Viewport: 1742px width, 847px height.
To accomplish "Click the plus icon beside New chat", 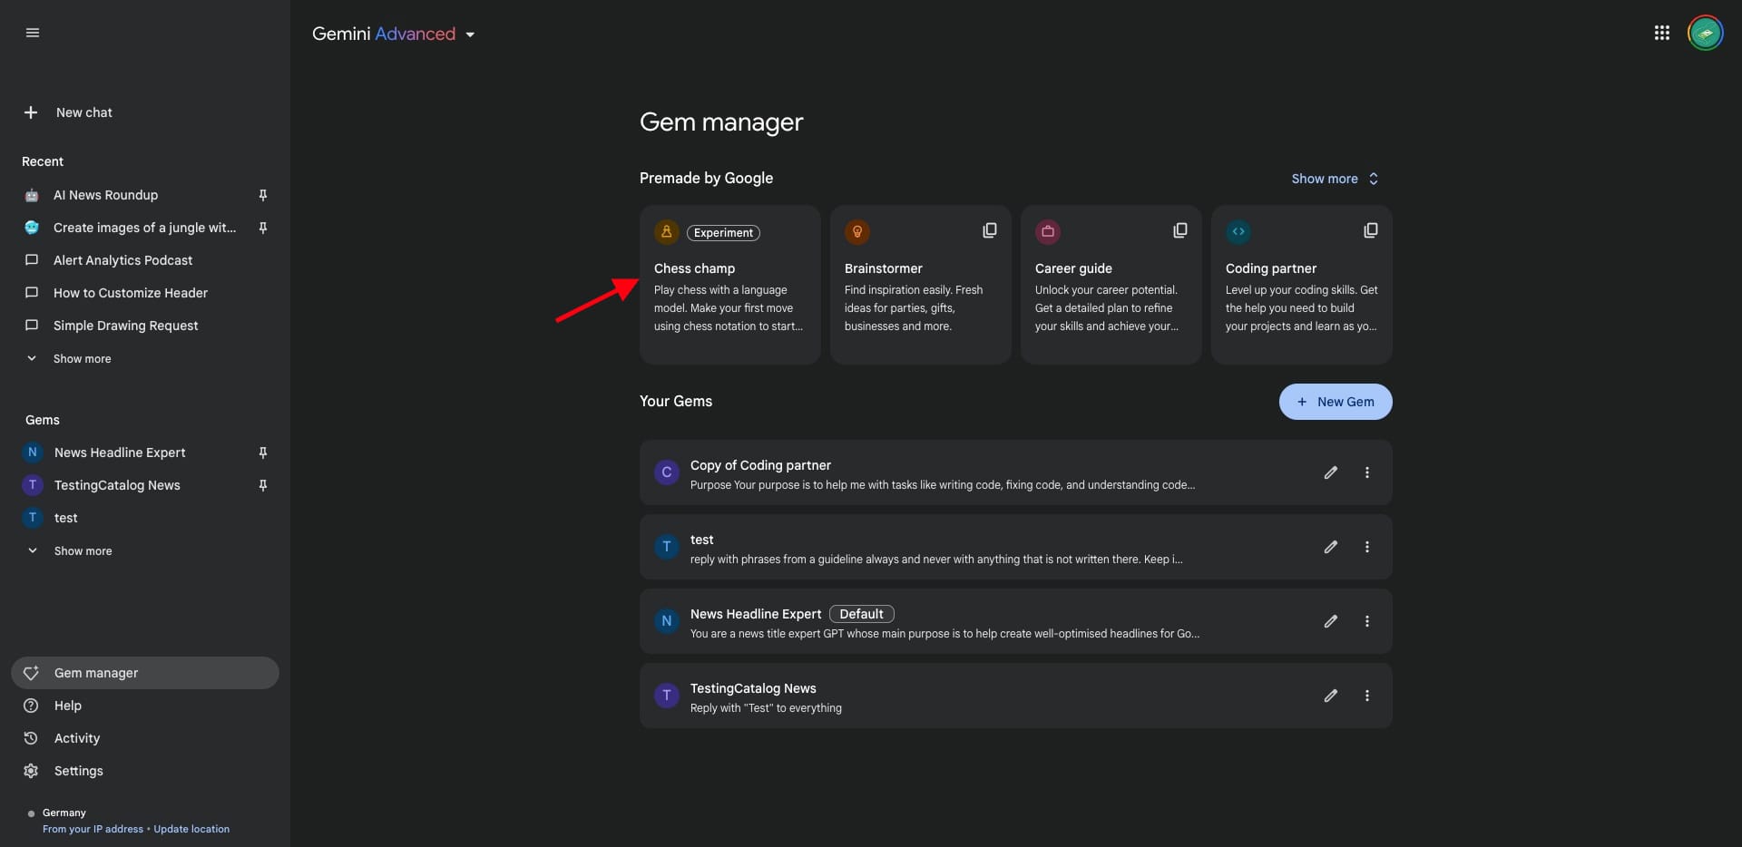I will pos(31,112).
